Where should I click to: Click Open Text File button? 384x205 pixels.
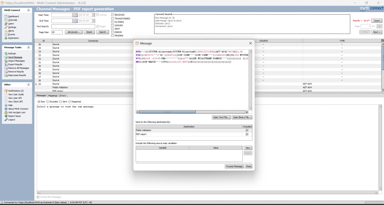221,117
